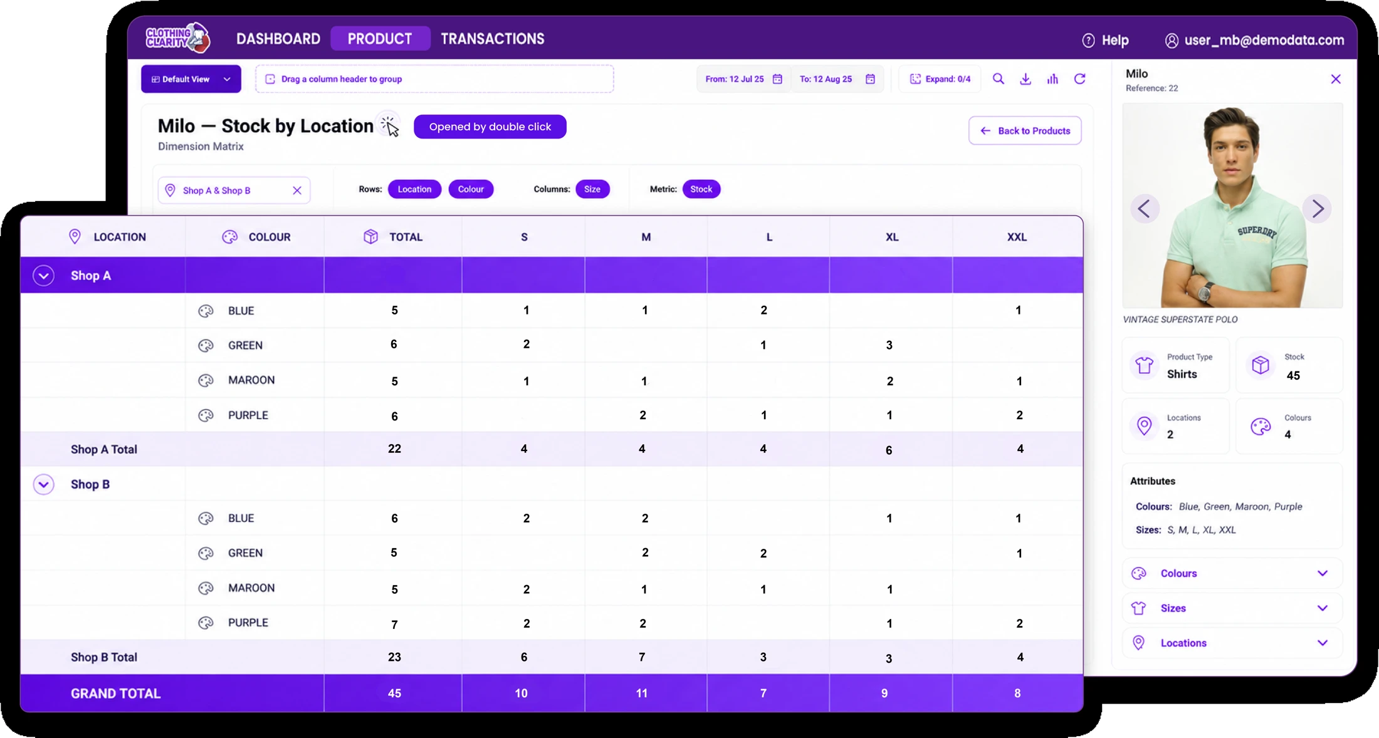This screenshot has height=738, width=1379.
Task: Click the palette icon beside Shop A BLUE
Action: [206, 311]
